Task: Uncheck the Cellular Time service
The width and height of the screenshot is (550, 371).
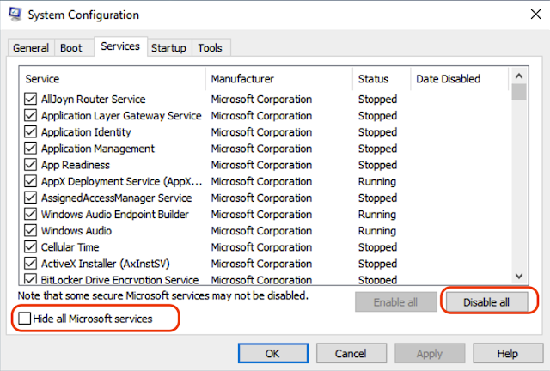Action: click(31, 247)
